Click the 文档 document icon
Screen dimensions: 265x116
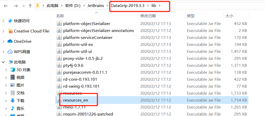pos(13,93)
